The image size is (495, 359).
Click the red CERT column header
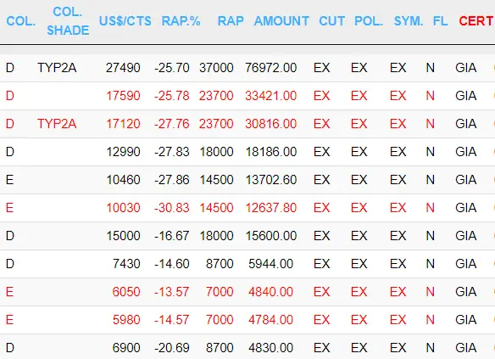[x=476, y=21]
